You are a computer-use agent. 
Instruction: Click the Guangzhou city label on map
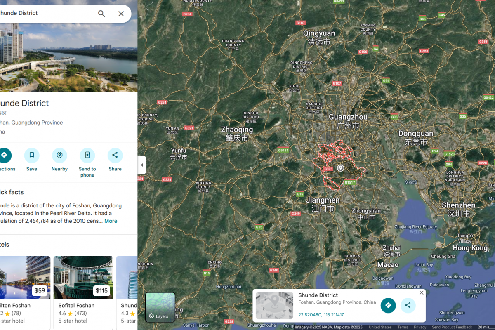click(x=348, y=117)
